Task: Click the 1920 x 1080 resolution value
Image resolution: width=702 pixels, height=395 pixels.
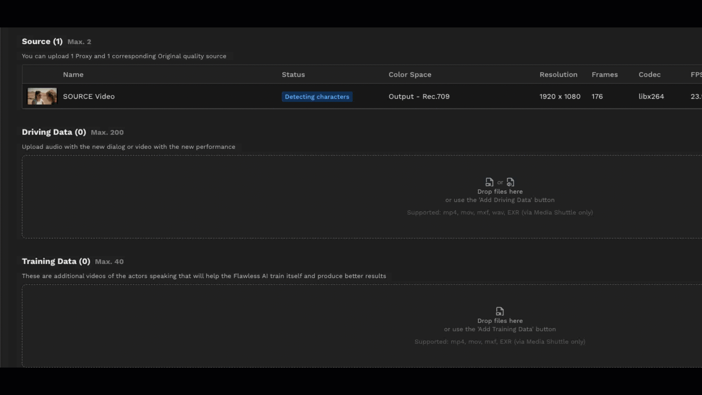Action: pyautogui.click(x=560, y=97)
